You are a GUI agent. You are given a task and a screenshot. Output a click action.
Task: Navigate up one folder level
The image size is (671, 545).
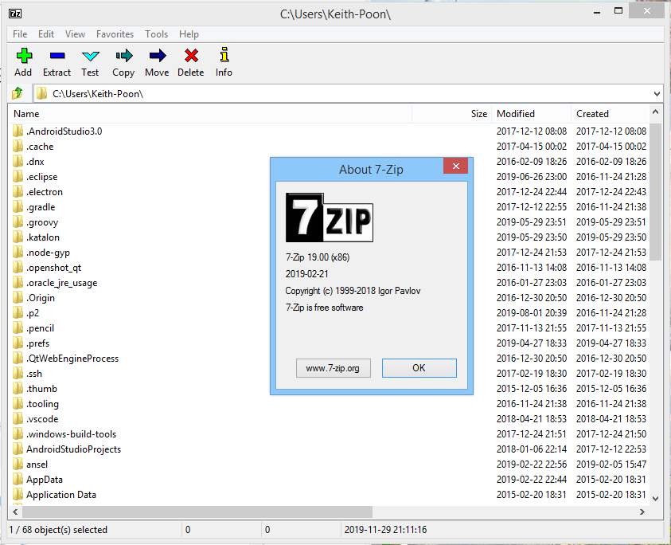(x=16, y=93)
